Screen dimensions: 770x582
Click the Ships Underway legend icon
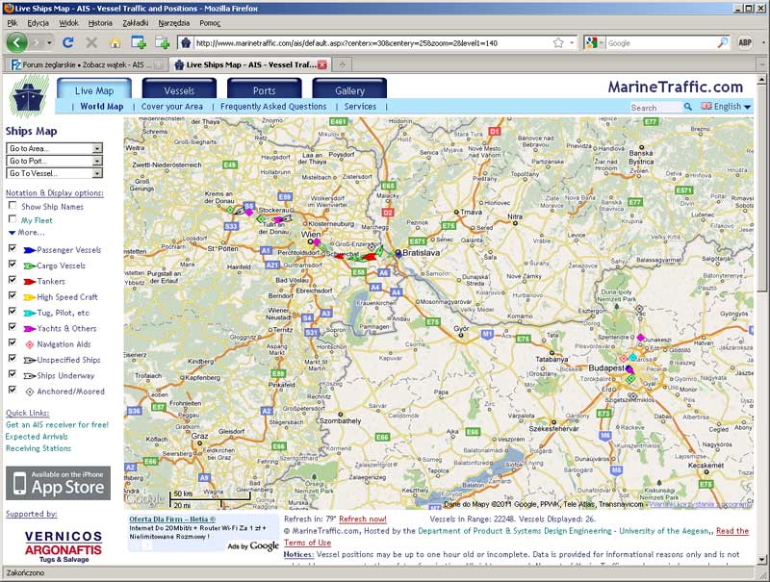click(30, 376)
